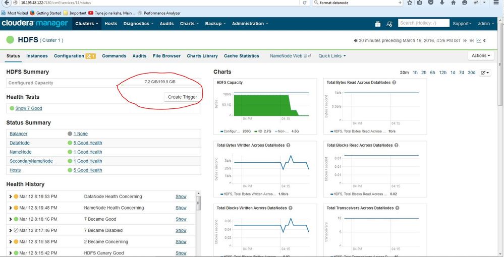Screen dimensions: 504x257
Task: Expand 7 Became Disabled history entry
Action: click(11, 230)
